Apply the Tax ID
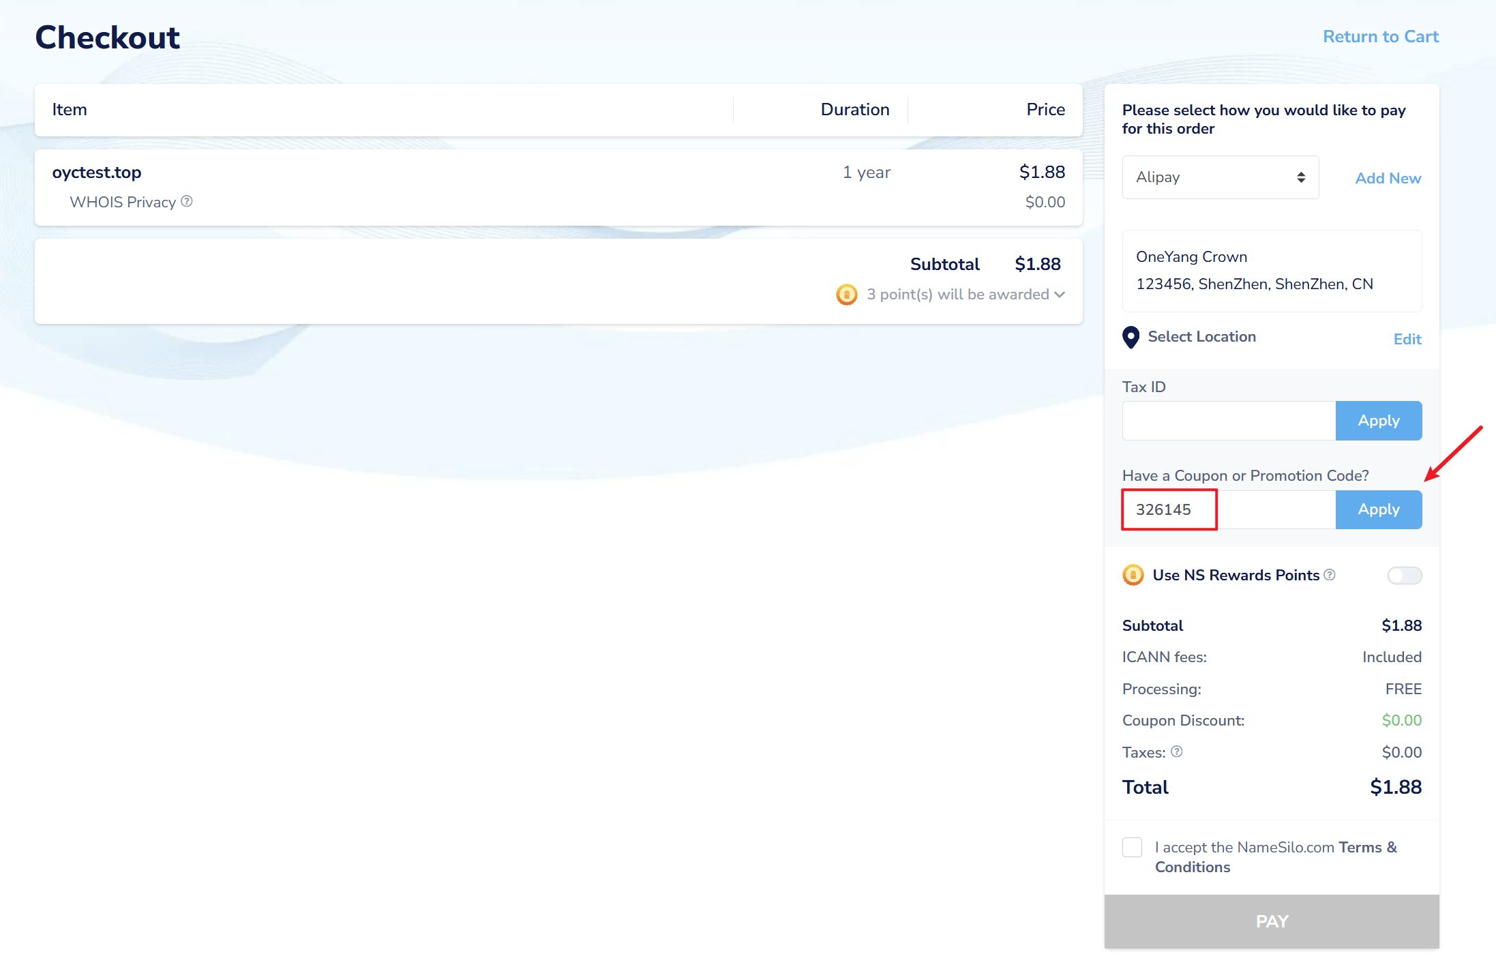 (1378, 421)
